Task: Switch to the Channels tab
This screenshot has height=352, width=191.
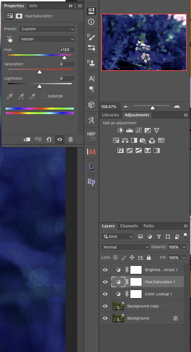Action: 129,226
